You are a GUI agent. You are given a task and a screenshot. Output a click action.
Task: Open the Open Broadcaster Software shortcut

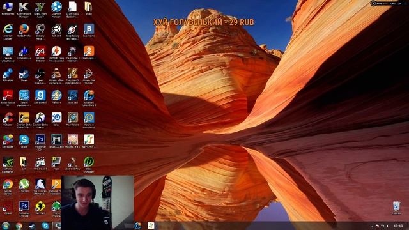pyautogui.click(x=40, y=76)
